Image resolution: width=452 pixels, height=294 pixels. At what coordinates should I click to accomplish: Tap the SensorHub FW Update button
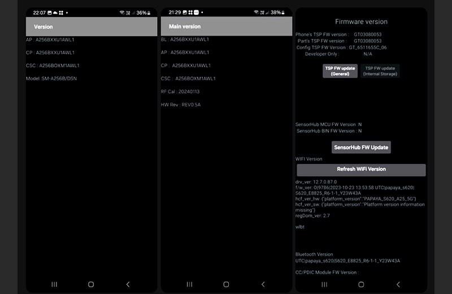pos(361,147)
